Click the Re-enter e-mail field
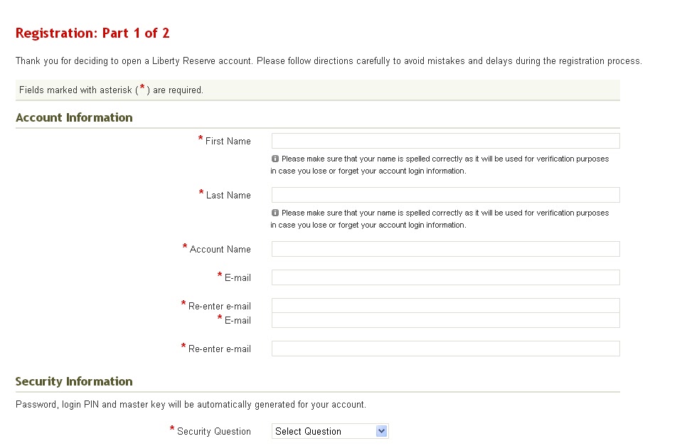This screenshot has width=687, height=446. pos(444,305)
